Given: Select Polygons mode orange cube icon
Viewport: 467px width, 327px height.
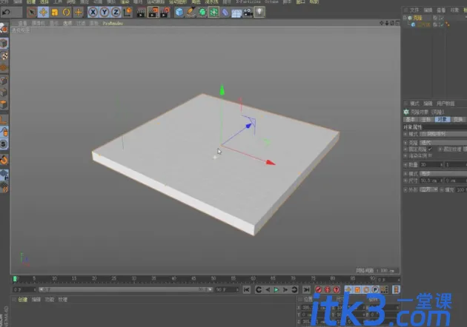Looking at the screenshot, I should click(x=4, y=104).
